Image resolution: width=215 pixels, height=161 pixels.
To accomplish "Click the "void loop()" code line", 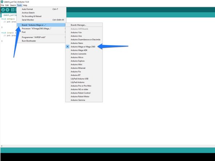I will pos(9,33).
